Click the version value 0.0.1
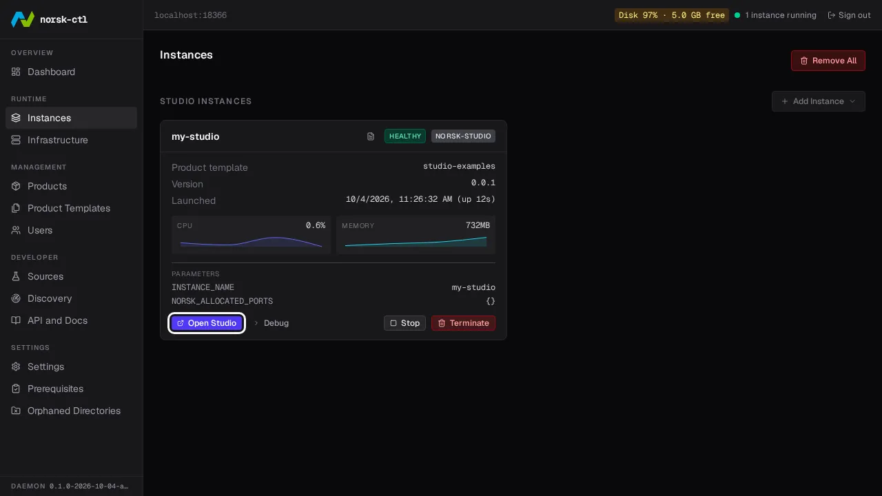 (x=483, y=183)
